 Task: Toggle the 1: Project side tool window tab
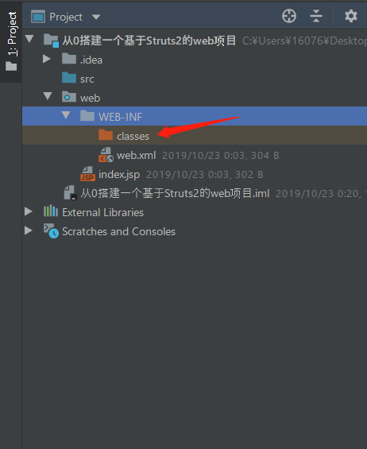click(11, 41)
